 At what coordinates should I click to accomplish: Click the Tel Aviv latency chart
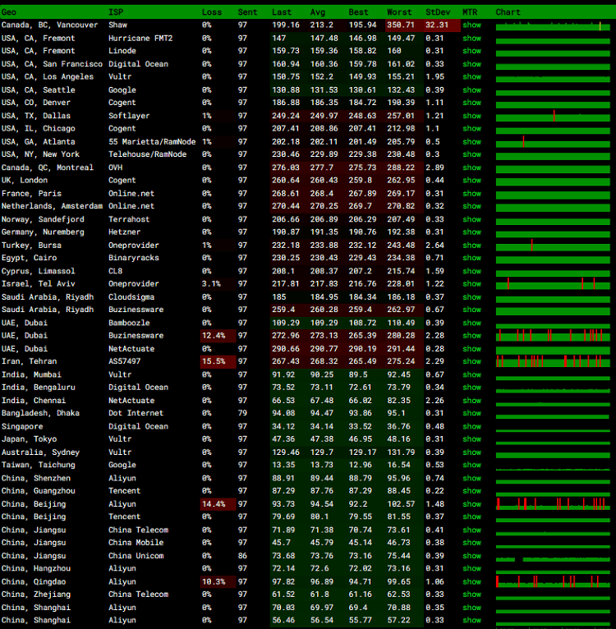click(553, 284)
